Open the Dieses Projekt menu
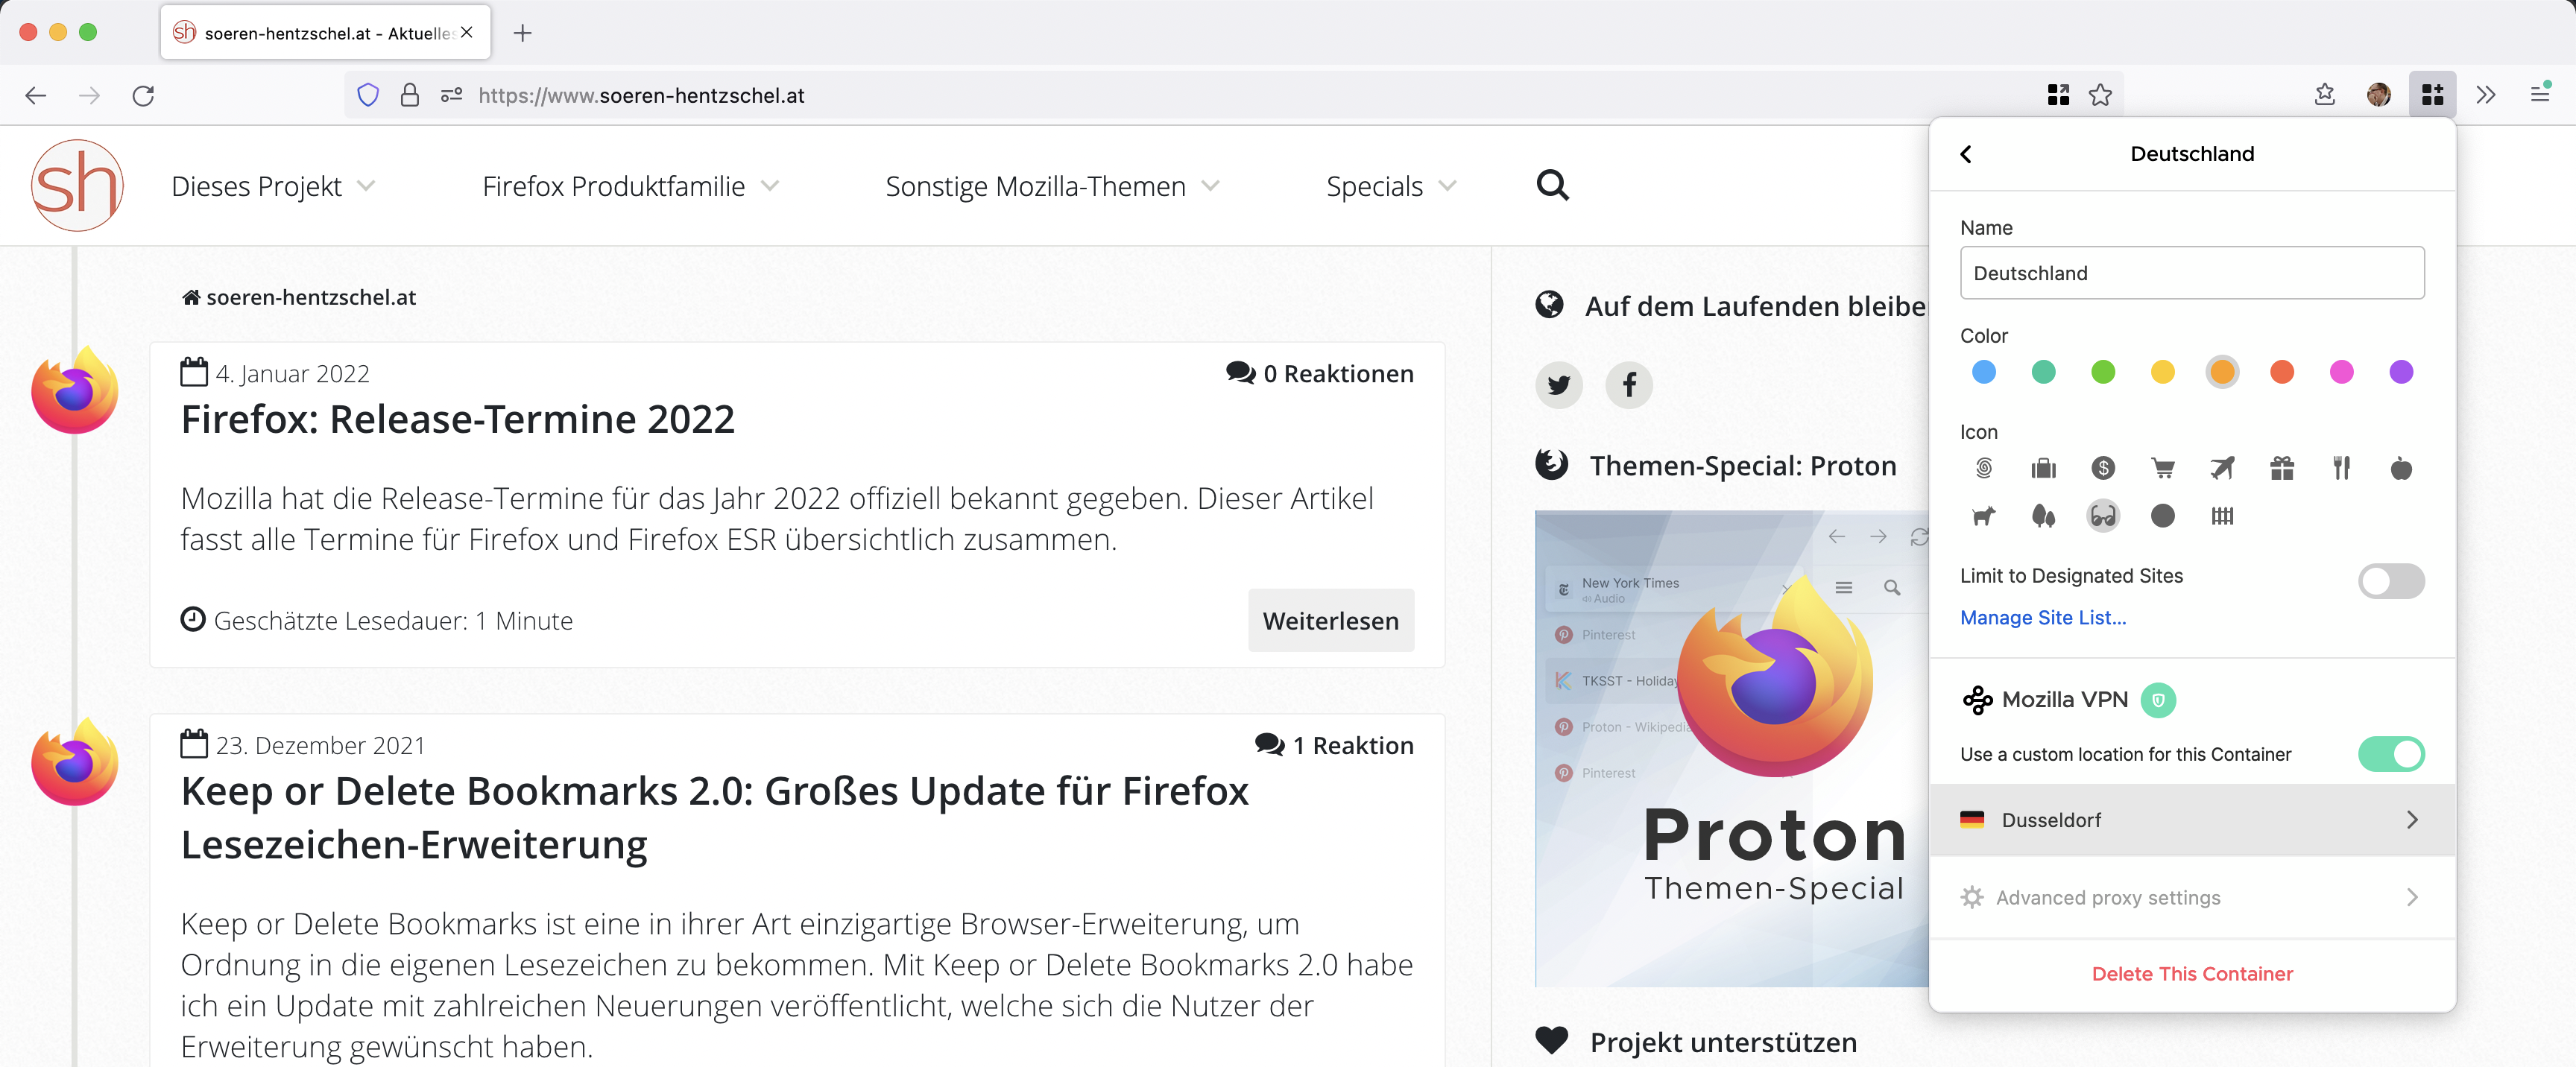The height and width of the screenshot is (1067, 2576). (x=273, y=186)
